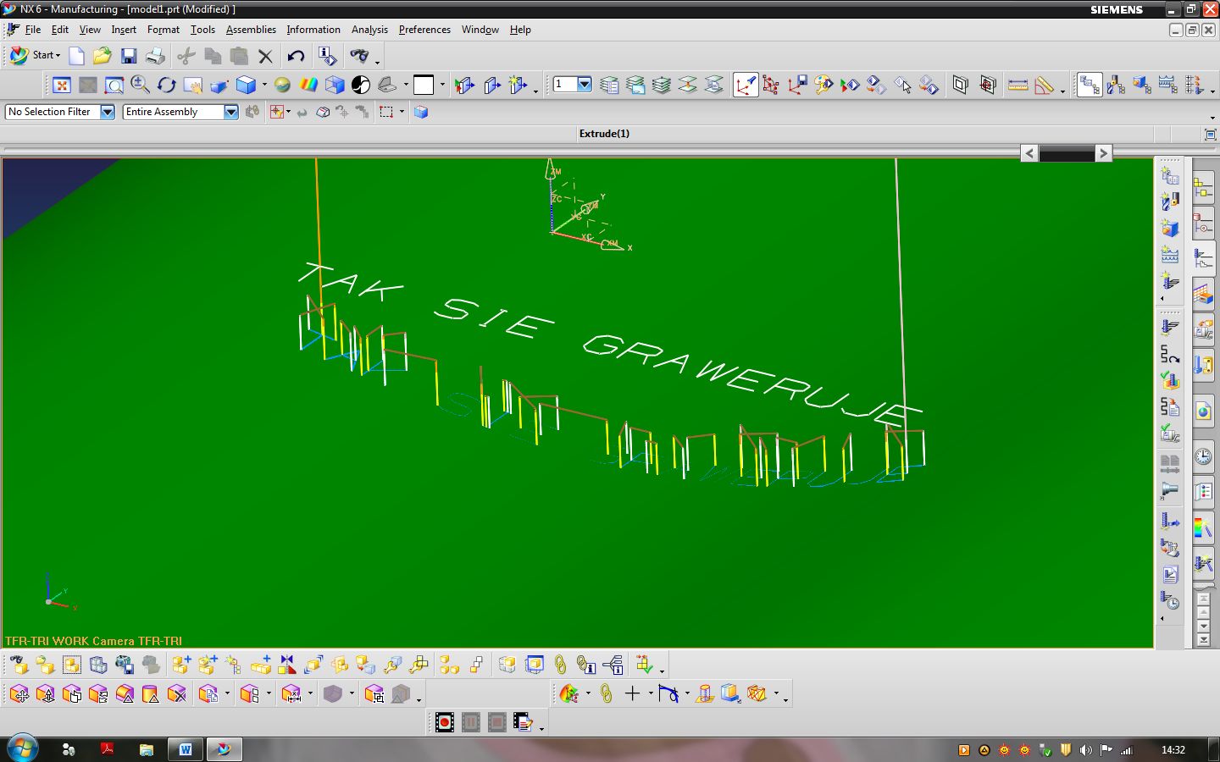Fit the view to the window
Image resolution: width=1220 pixels, height=762 pixels.
62,85
